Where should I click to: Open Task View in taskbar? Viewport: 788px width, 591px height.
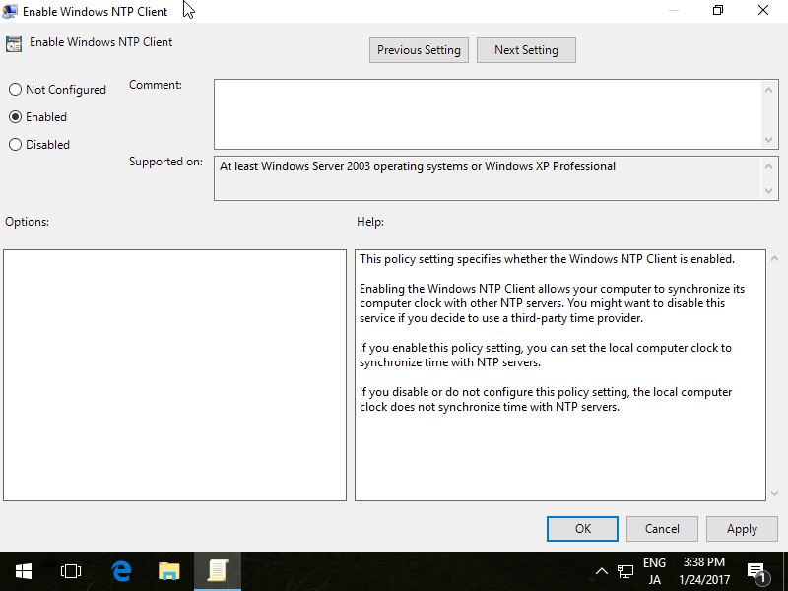(x=70, y=570)
